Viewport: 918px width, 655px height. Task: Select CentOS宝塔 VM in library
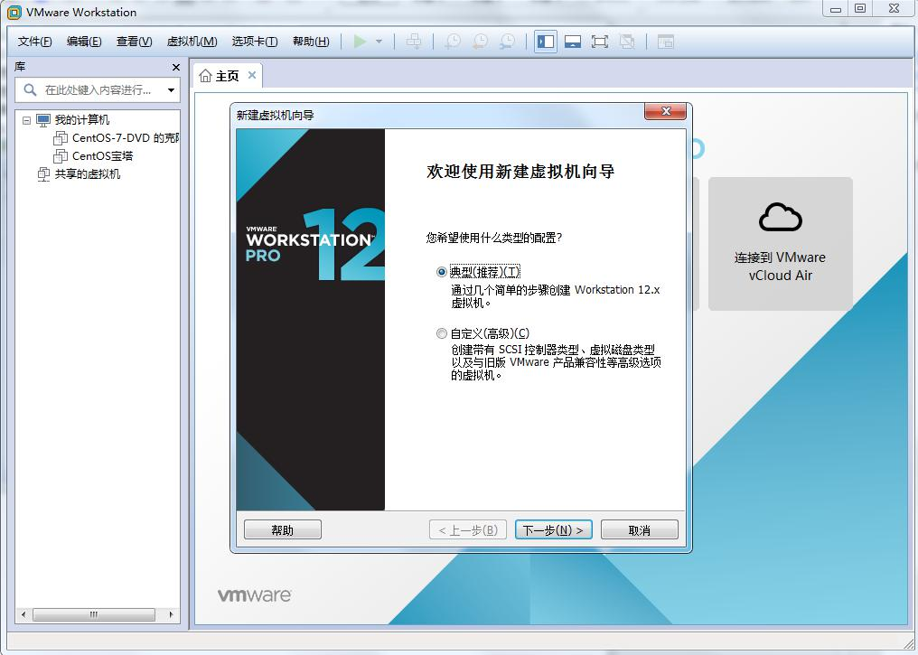102,156
